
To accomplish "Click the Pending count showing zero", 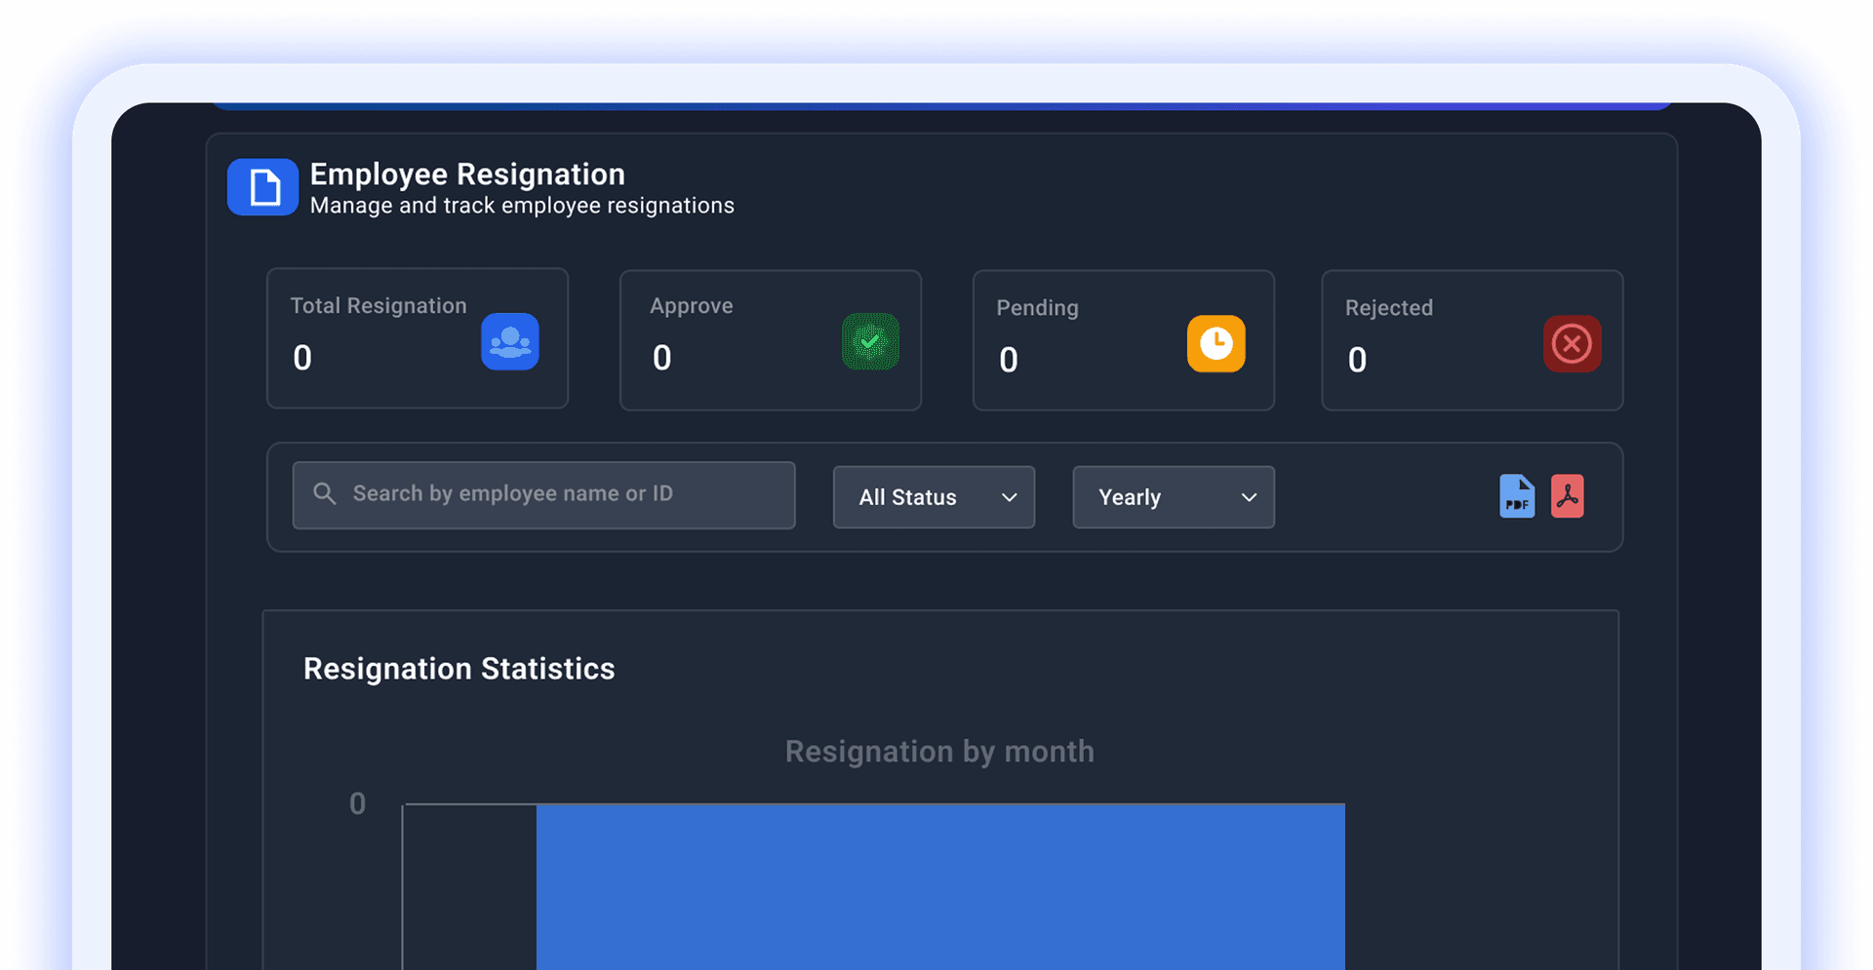I will click(x=1009, y=360).
